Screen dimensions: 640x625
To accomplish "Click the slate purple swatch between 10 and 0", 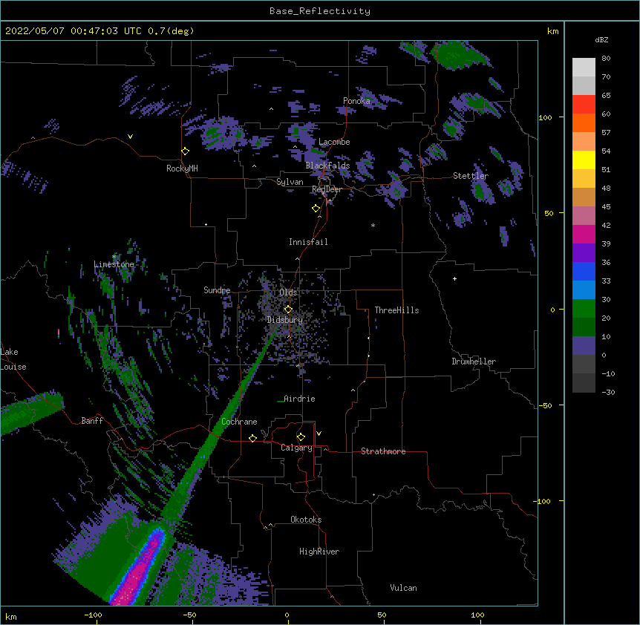I will (x=584, y=346).
